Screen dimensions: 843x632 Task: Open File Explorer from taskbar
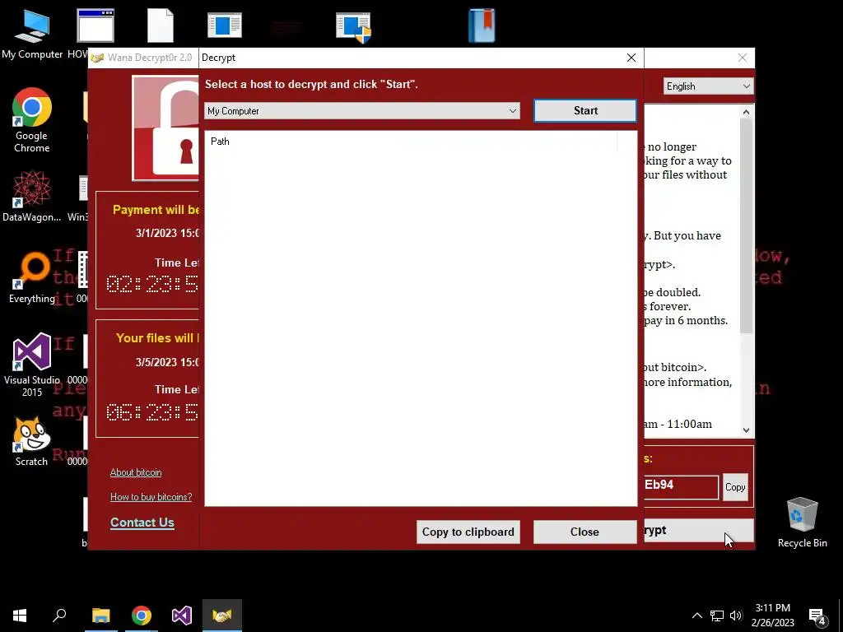coord(100,616)
